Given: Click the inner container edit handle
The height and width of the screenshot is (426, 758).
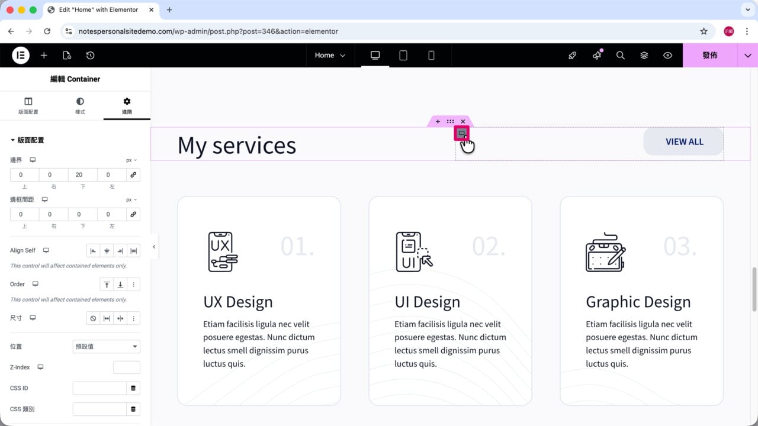Looking at the screenshot, I should (x=462, y=134).
